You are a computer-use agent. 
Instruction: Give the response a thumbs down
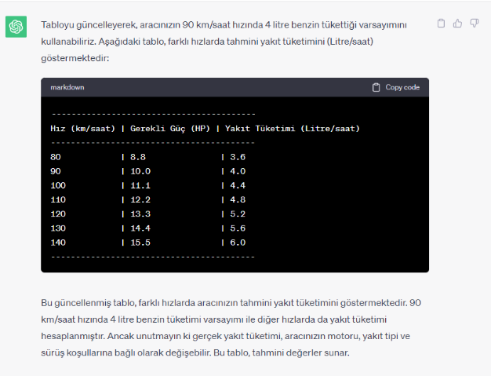tap(474, 24)
